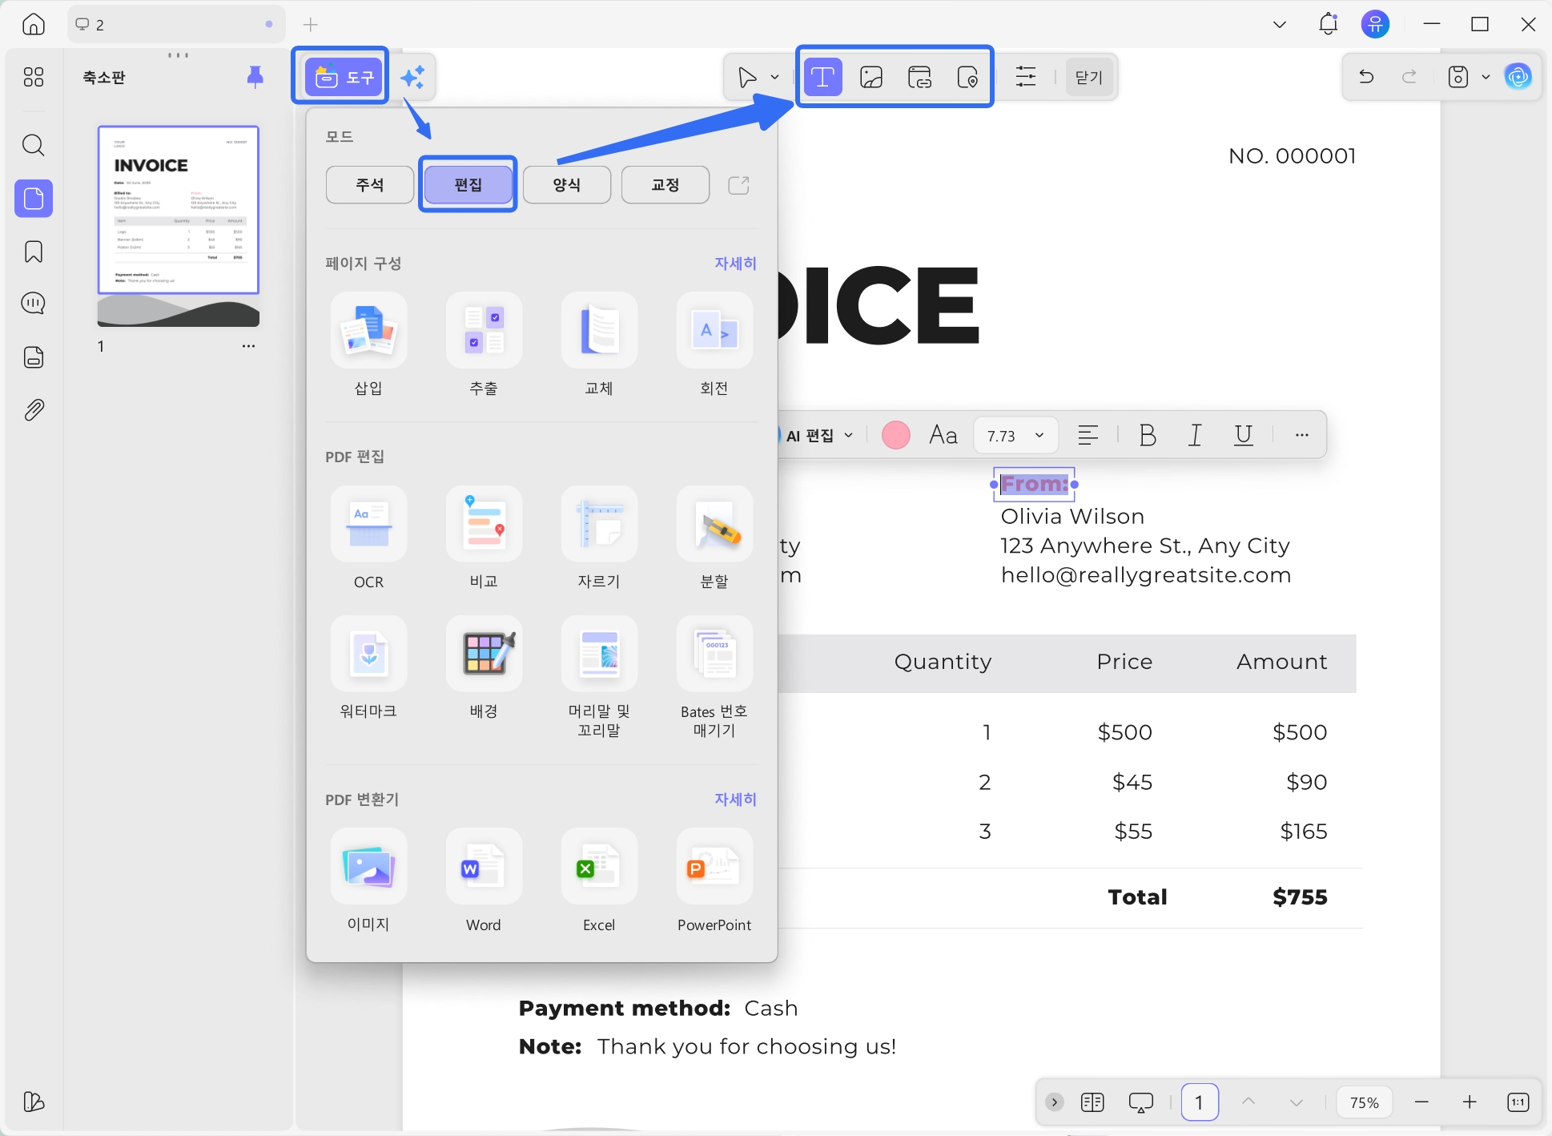The width and height of the screenshot is (1552, 1136).
Task: Select the link edit tool icon
Action: point(919,77)
